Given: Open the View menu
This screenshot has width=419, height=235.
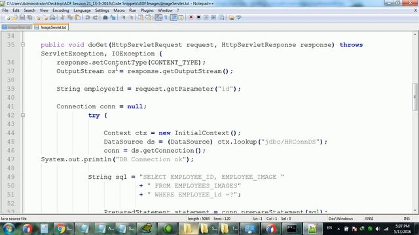Looking at the screenshot, I should pos(44,10).
